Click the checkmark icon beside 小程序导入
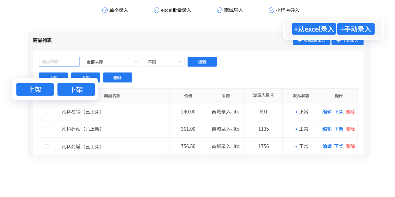 [x=271, y=10]
